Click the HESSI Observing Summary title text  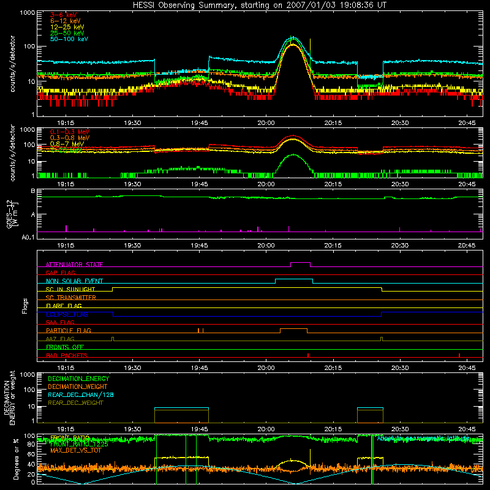[259, 6]
